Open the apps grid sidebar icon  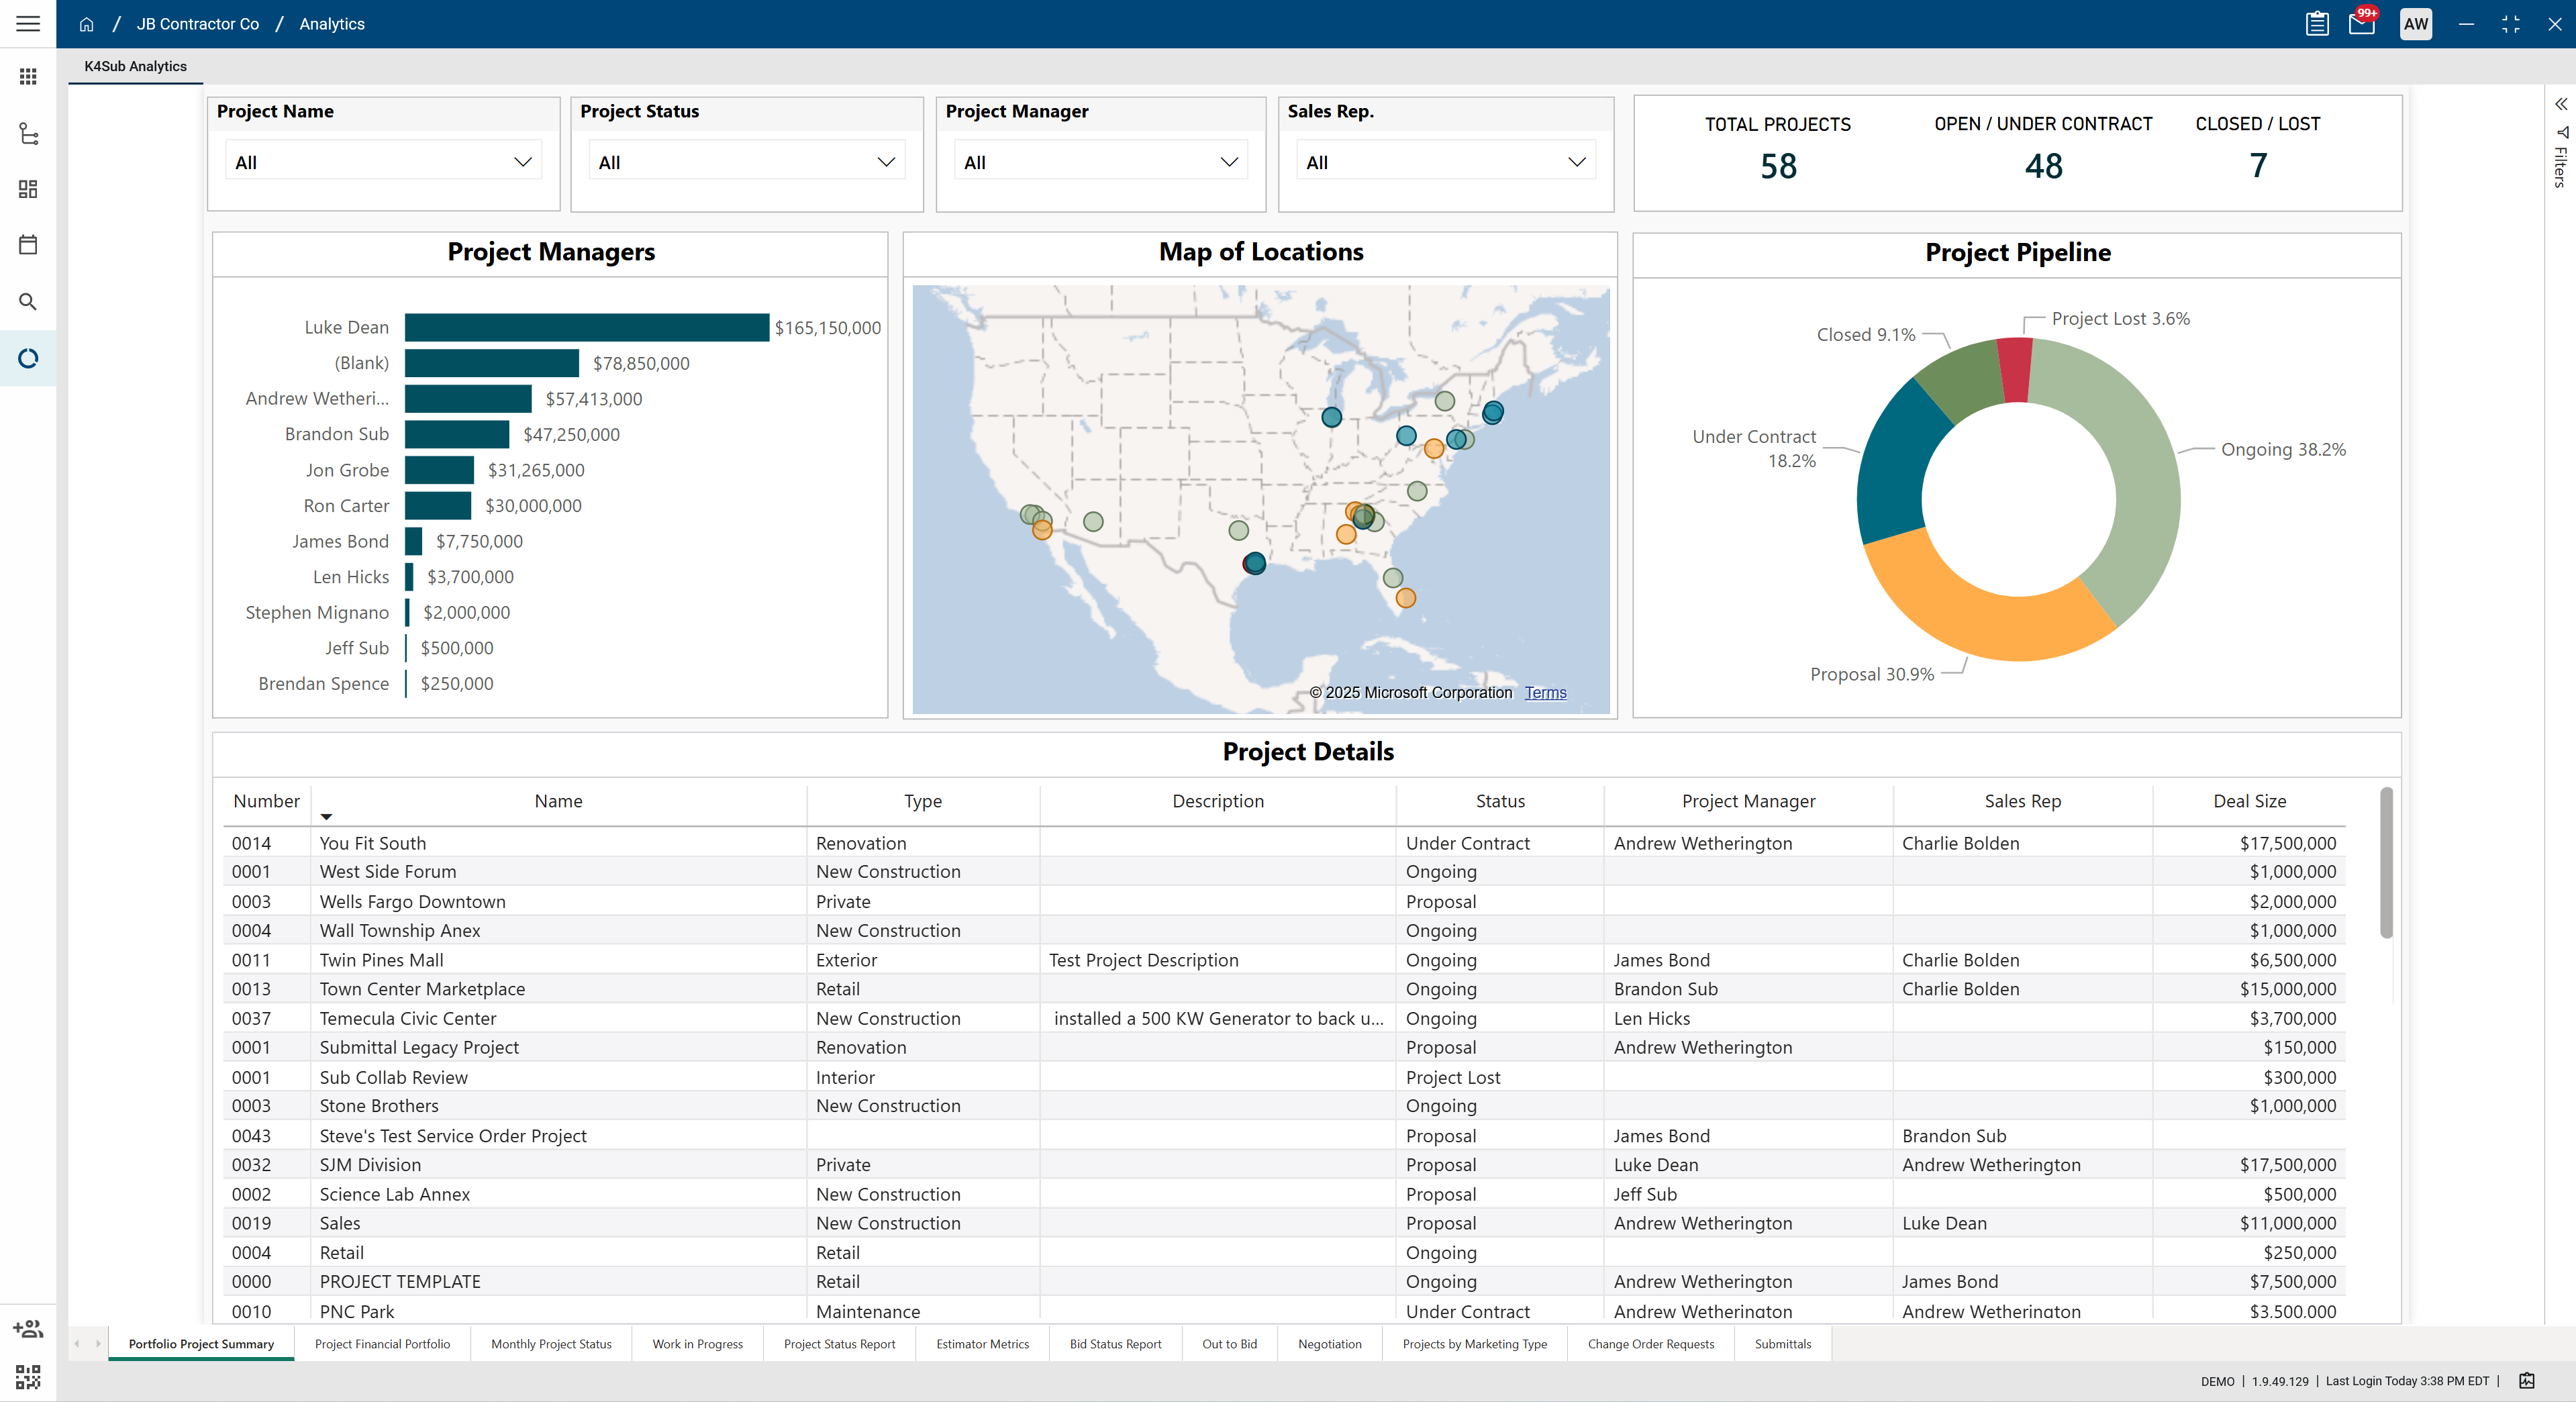click(28, 77)
